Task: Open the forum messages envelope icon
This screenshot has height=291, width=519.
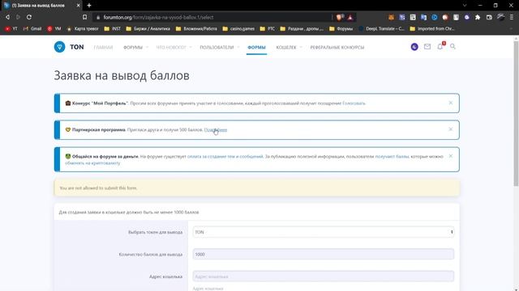Action: click(427, 47)
